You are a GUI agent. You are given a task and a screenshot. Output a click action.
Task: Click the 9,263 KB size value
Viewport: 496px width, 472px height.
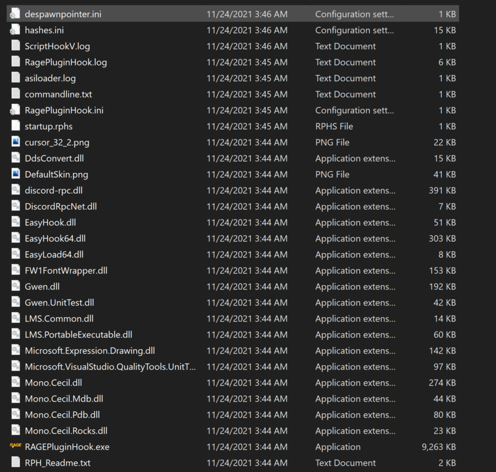click(x=439, y=447)
